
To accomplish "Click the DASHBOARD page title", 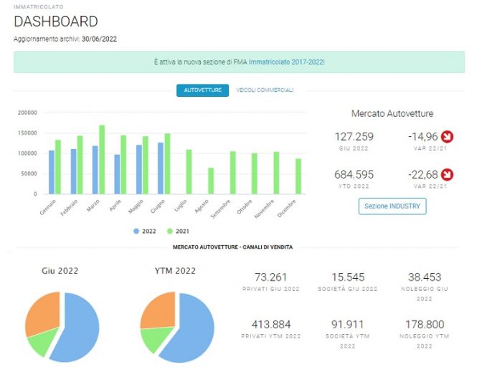I will coord(56,22).
